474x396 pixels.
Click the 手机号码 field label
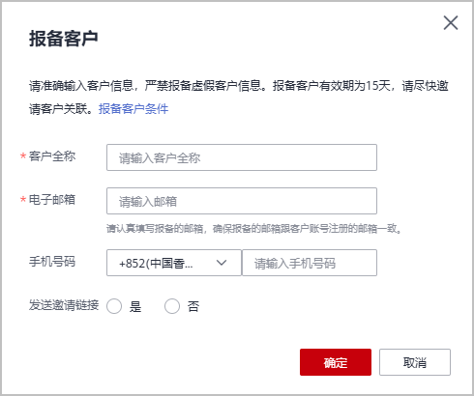click(x=52, y=262)
